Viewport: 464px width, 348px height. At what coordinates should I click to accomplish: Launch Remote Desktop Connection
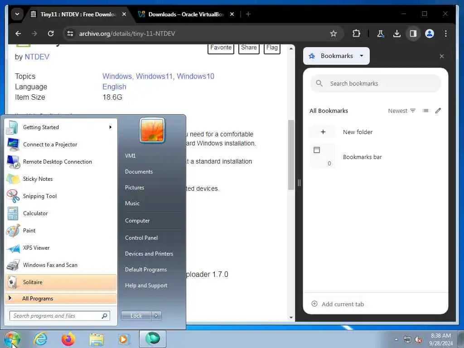[x=61, y=162]
